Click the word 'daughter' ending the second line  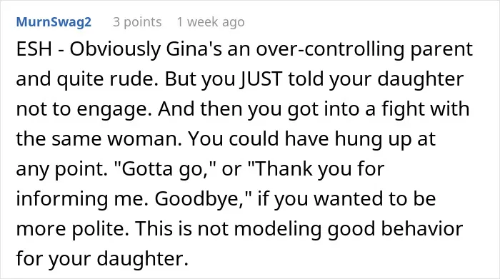(x=420, y=80)
